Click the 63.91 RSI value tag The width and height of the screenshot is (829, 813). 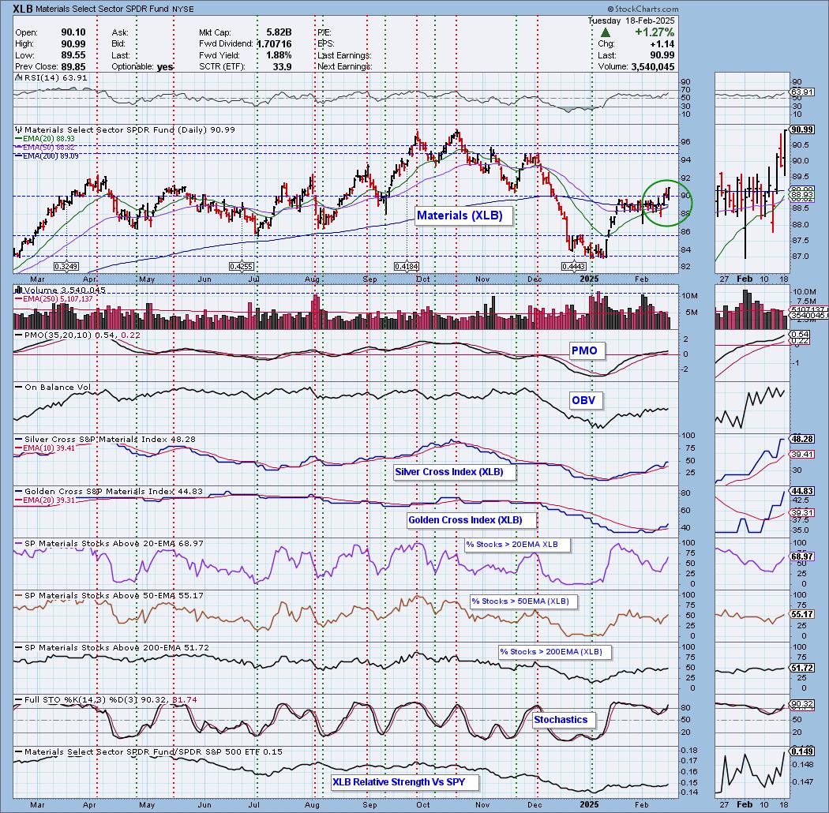pyautogui.click(x=802, y=92)
